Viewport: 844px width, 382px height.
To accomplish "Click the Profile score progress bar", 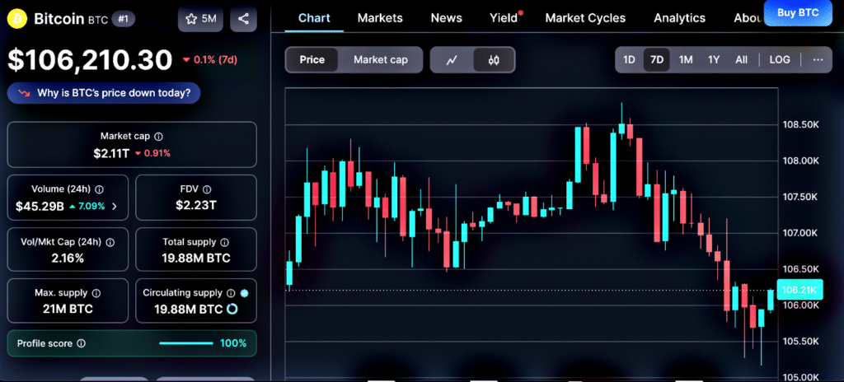I will click(185, 343).
